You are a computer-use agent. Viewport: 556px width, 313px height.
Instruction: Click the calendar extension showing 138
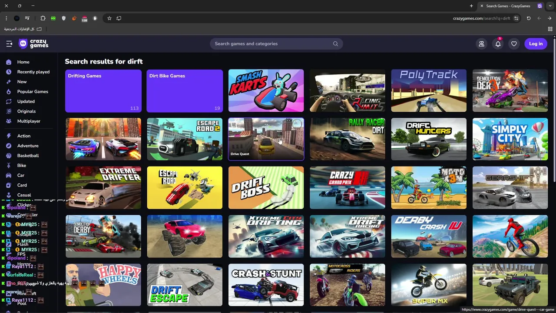tap(85, 19)
